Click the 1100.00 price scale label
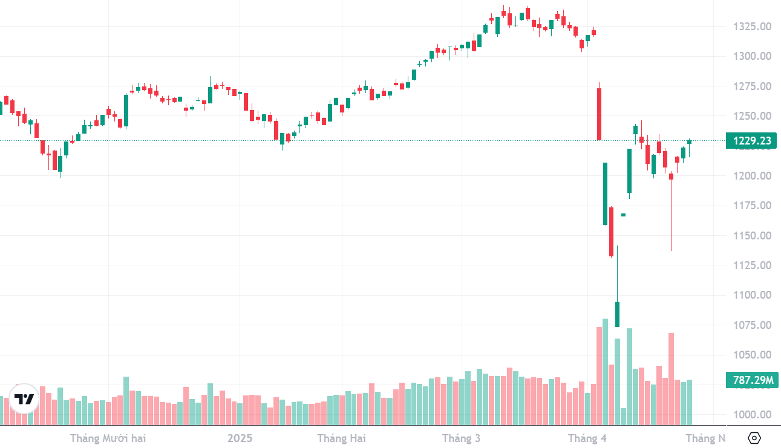This screenshot has width=781, height=448. pos(752,295)
